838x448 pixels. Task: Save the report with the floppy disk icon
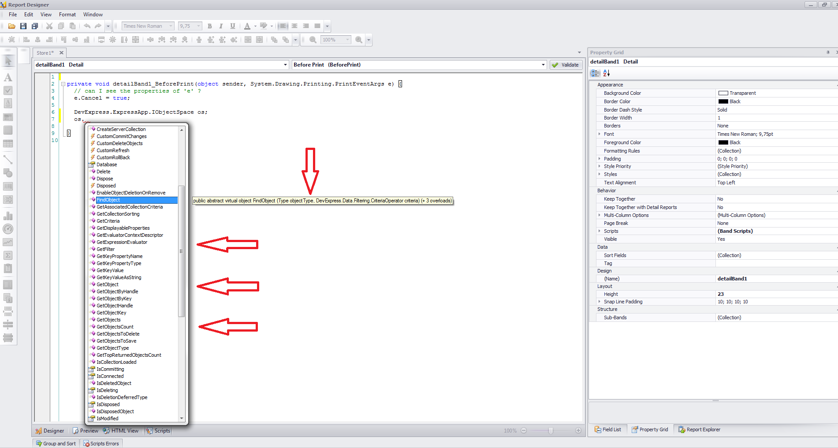pos(23,26)
